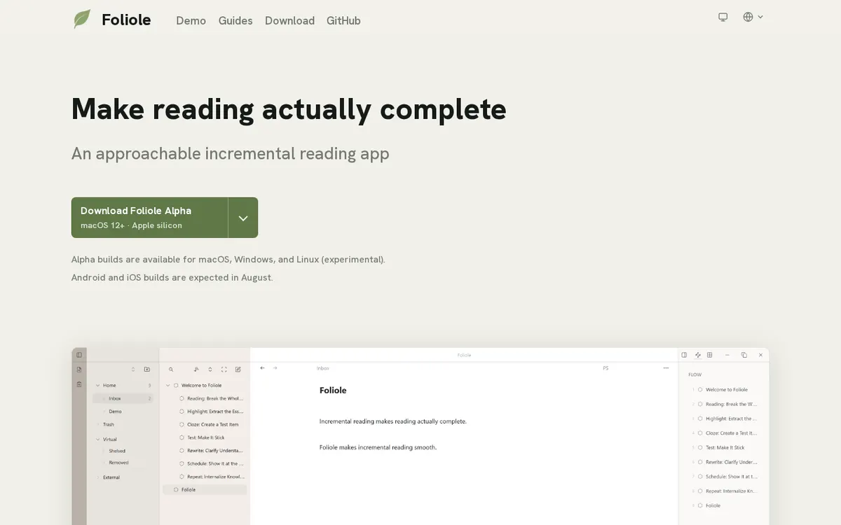The image size is (841, 525).
Task: Collapse the Home tree node
Action: (x=97, y=385)
